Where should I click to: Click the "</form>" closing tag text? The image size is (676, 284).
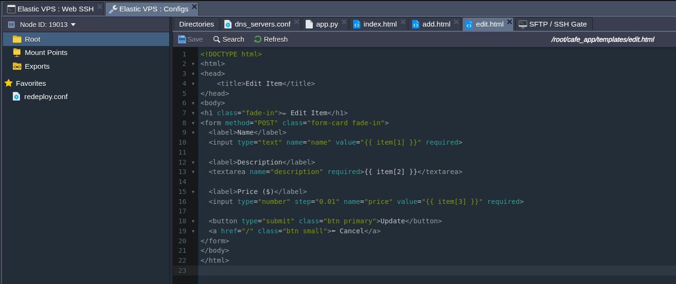(215, 241)
